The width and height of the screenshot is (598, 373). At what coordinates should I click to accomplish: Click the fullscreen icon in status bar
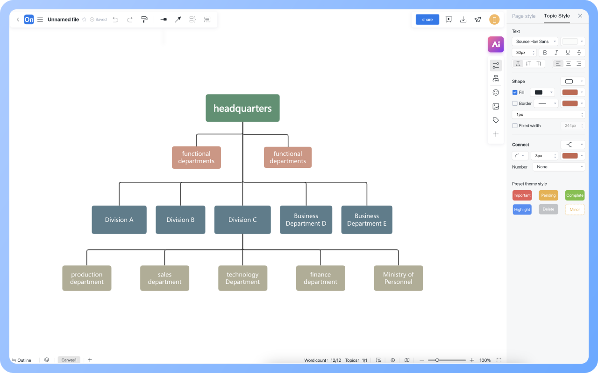pyautogui.click(x=499, y=360)
